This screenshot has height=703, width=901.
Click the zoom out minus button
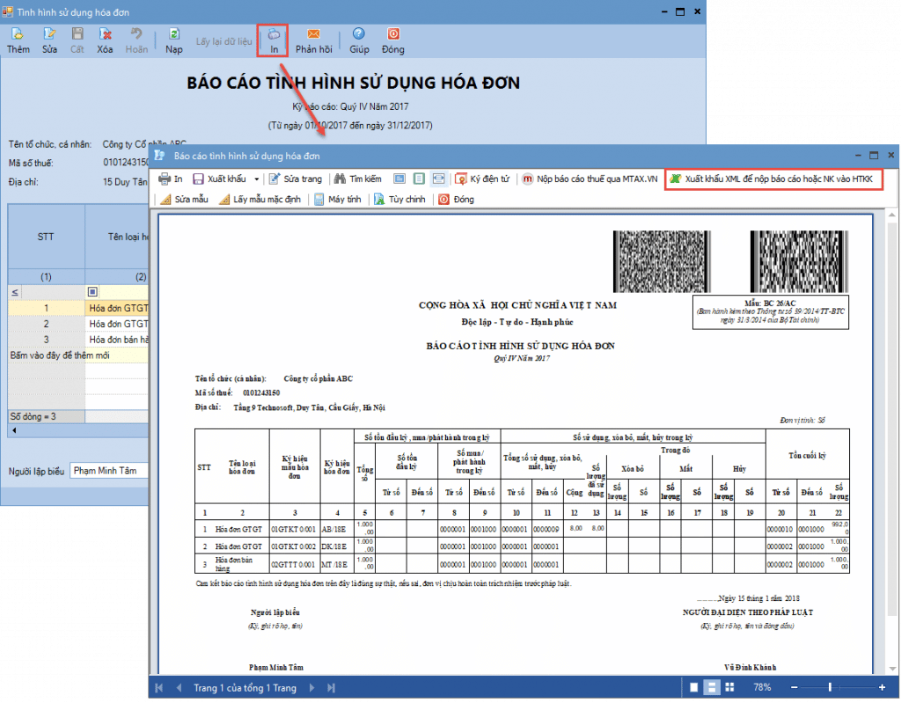pos(795,687)
